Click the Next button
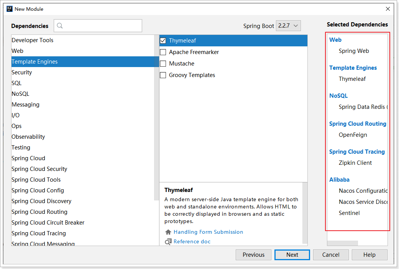Viewport: 399px width, 269px height. [x=292, y=255]
